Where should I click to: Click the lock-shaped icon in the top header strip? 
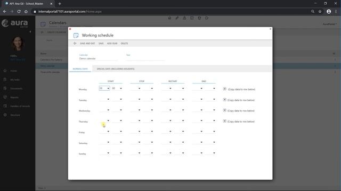[x=184, y=18]
